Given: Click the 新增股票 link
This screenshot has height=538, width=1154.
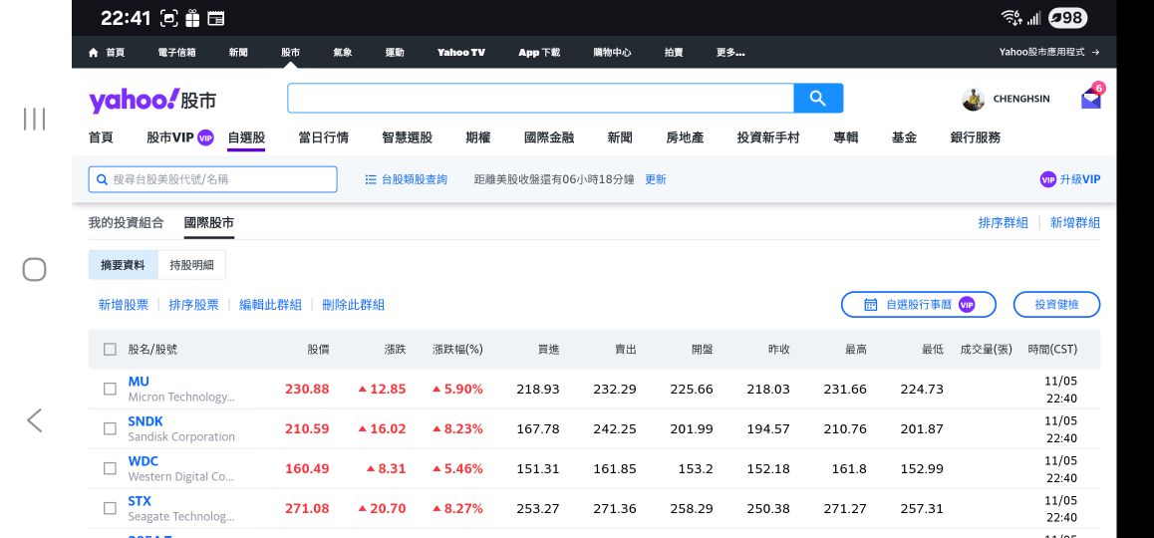Looking at the screenshot, I should coord(123,305).
